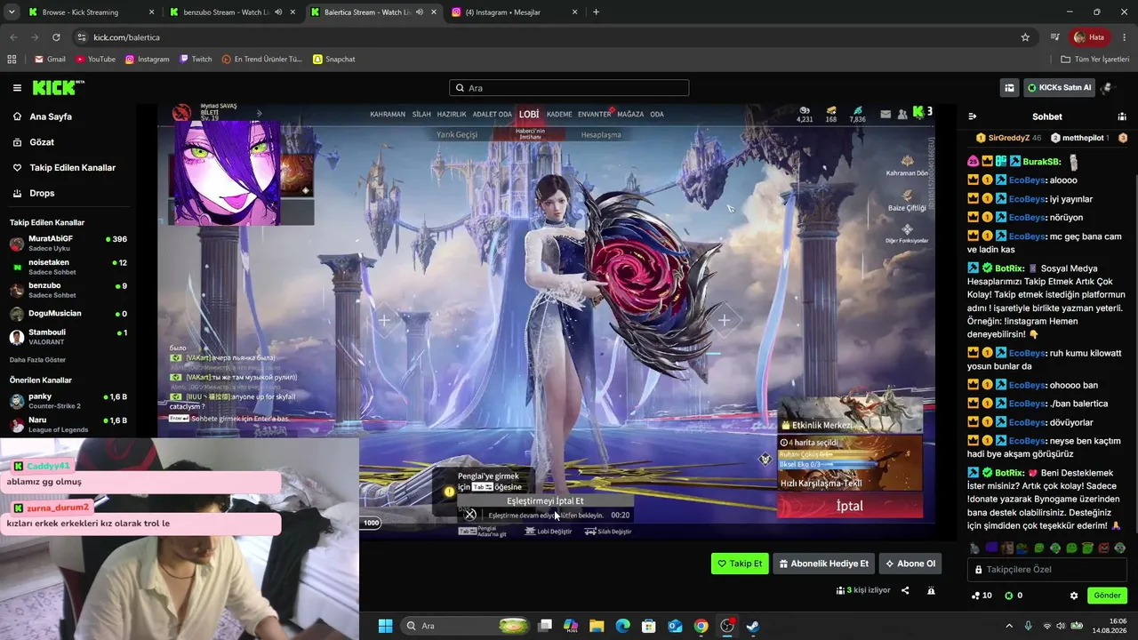Open Google Chrome from the taskbar
1138x640 pixels.
pos(701,626)
